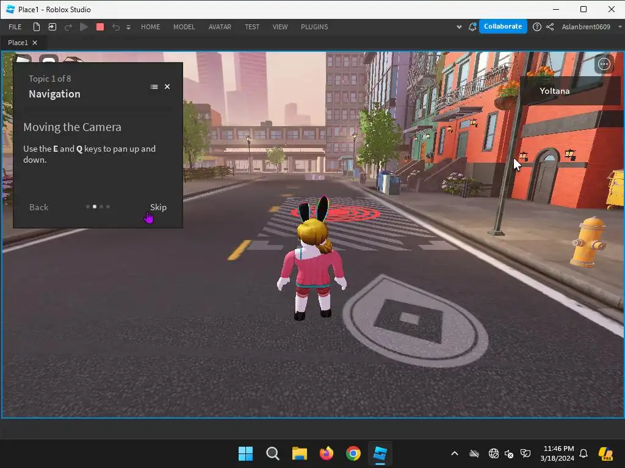Screen dimensions: 625x468
Task: Click the grey Play test button
Action: (84, 27)
